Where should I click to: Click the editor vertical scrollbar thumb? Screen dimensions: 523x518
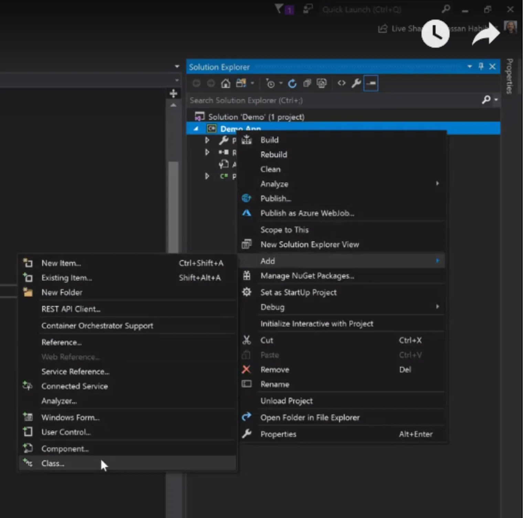(173, 207)
